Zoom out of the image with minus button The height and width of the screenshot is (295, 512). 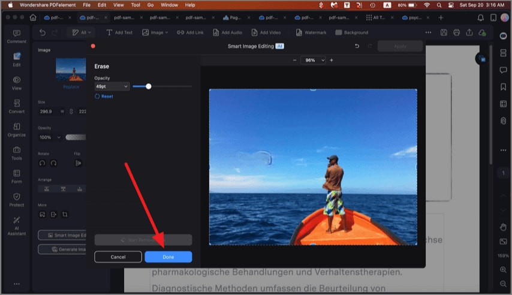pyautogui.click(x=294, y=60)
